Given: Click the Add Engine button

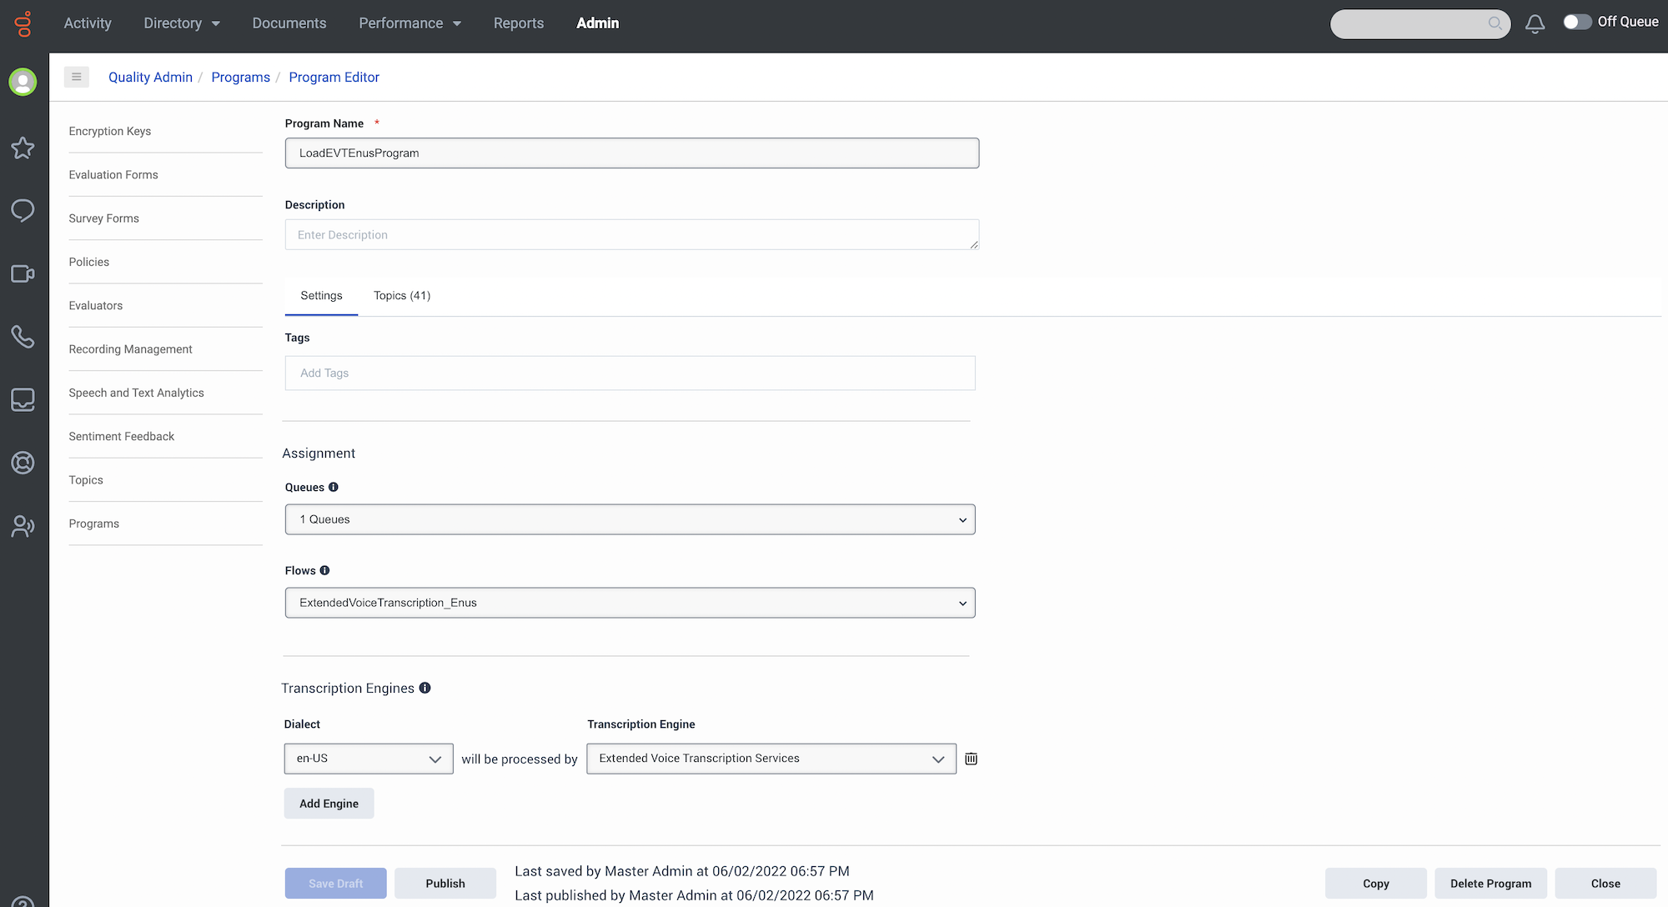Looking at the screenshot, I should [x=329, y=804].
